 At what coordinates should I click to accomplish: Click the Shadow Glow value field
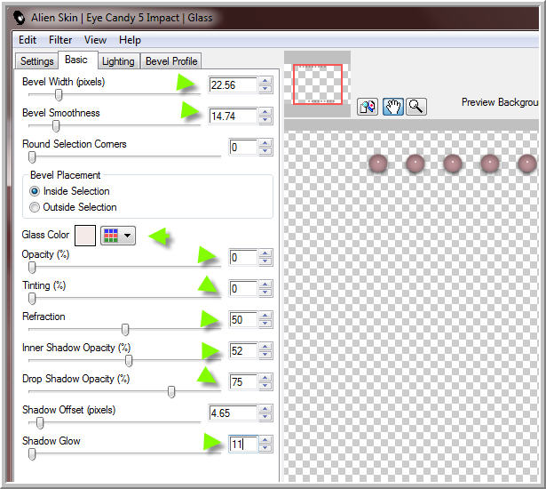[x=243, y=444]
